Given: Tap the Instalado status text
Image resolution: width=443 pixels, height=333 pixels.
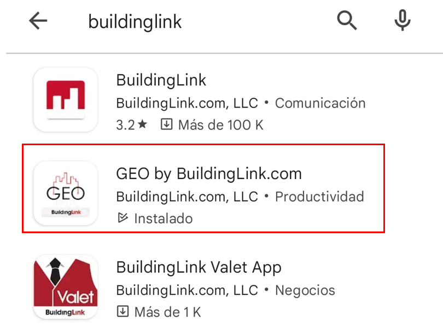Looking at the screenshot, I should point(164,218).
